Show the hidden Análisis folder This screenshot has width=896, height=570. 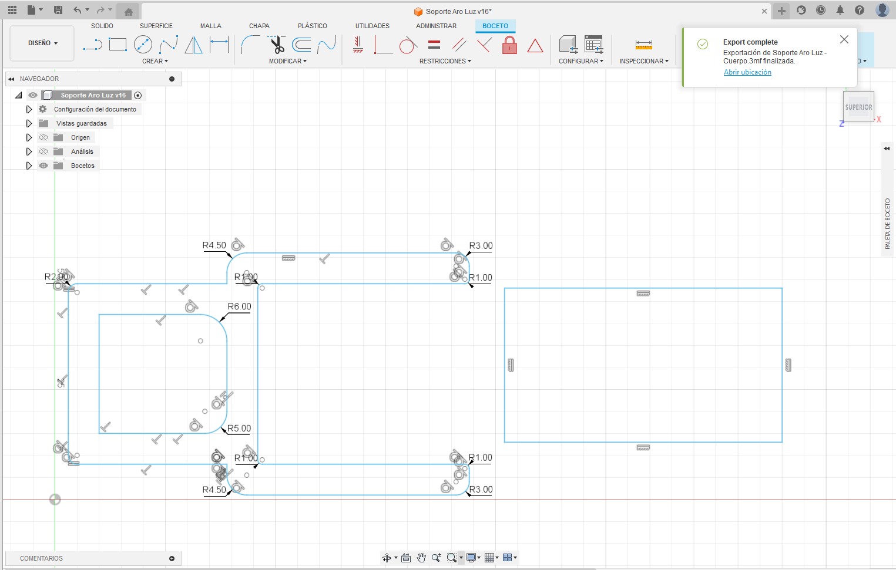tap(43, 151)
